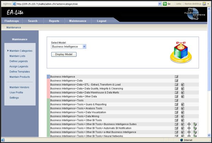The height and width of the screenshot is (143, 212).
Task: Click move icon for e-Mail Business Intelligence row
Action: click(189, 132)
